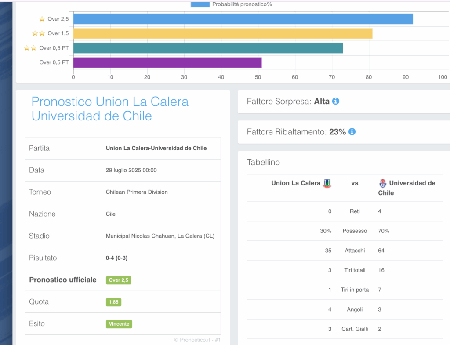450x345 pixels.
Task: Click the 64 attacks value
Action: 381,251
